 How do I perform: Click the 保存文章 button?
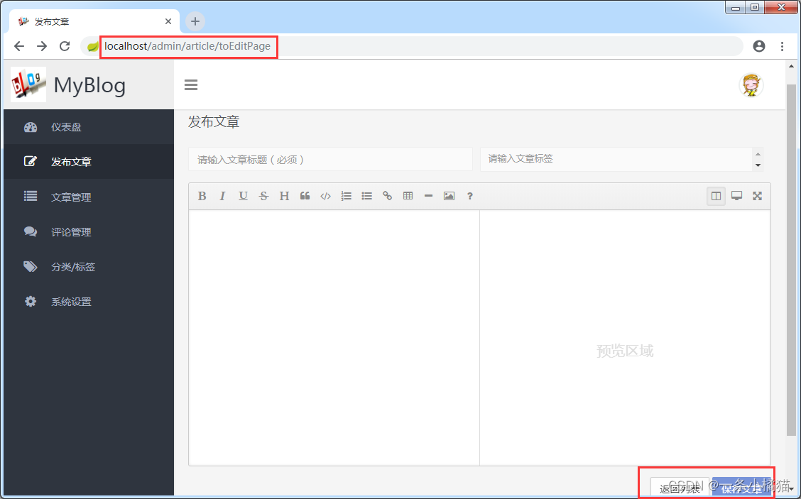pos(741,488)
